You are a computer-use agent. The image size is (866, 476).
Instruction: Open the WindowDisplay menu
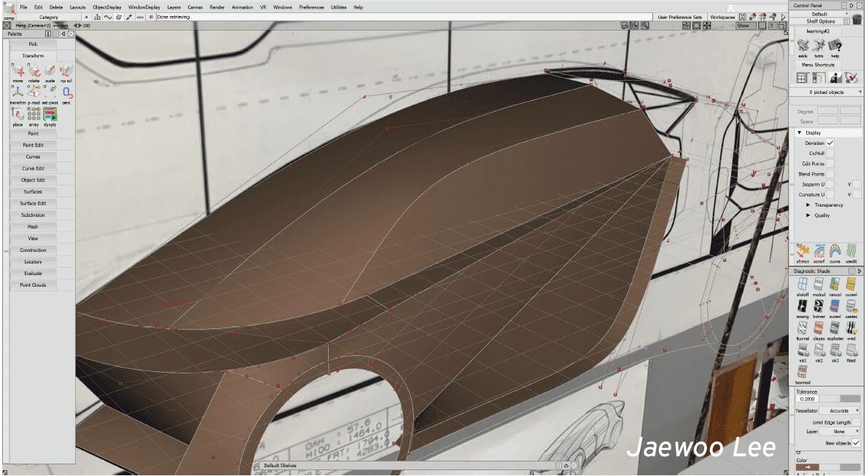tap(144, 7)
